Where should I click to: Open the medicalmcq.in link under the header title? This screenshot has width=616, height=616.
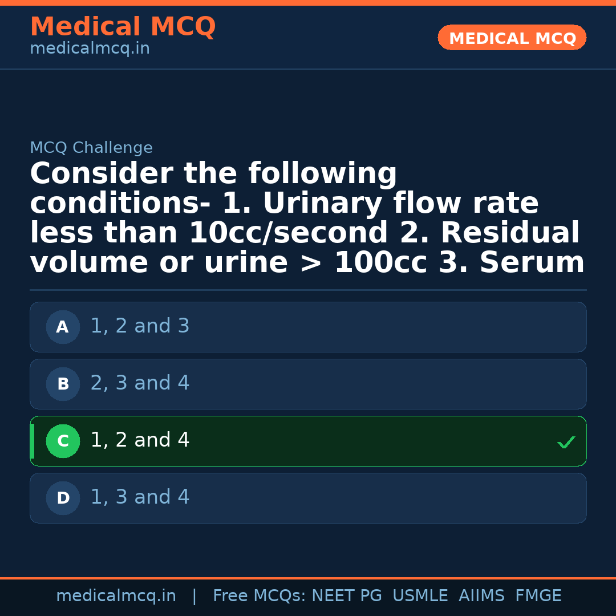(90, 49)
